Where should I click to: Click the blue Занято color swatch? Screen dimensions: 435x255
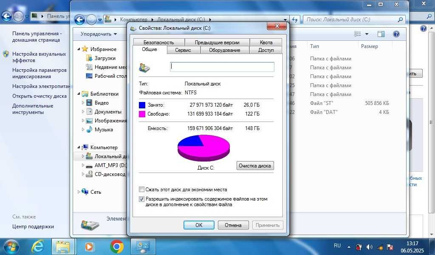coord(142,105)
